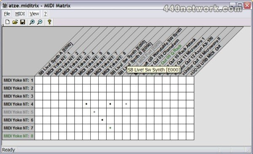Click the yellow question mark help icon

[49, 22]
